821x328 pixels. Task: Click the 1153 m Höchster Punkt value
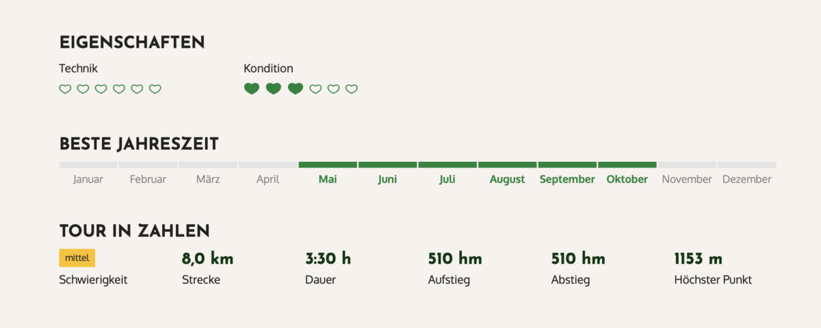[x=699, y=258]
